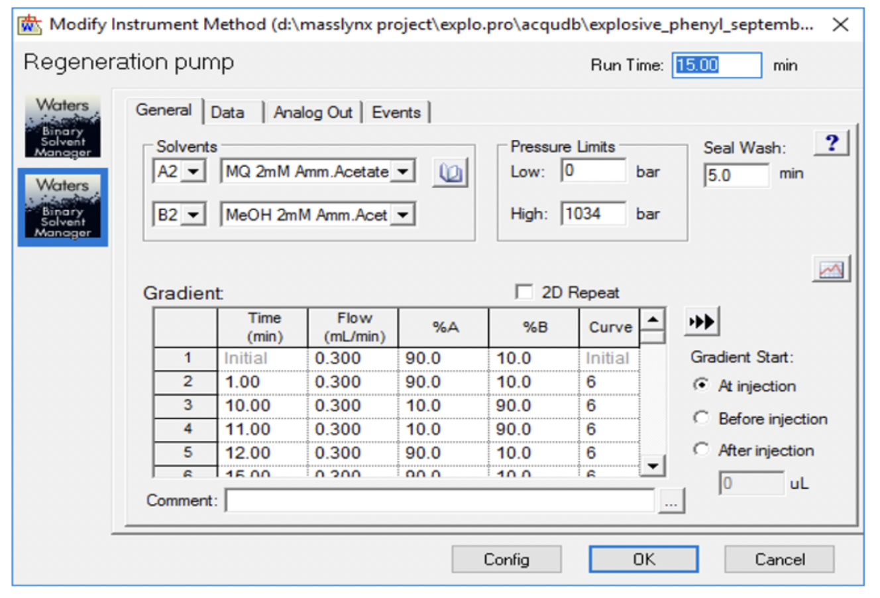Click the High pressure limit field

point(592,214)
